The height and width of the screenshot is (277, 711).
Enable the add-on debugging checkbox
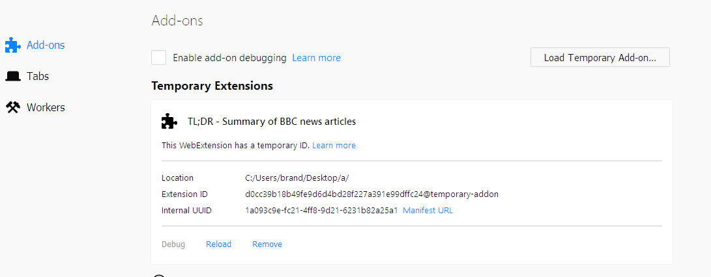coord(158,57)
